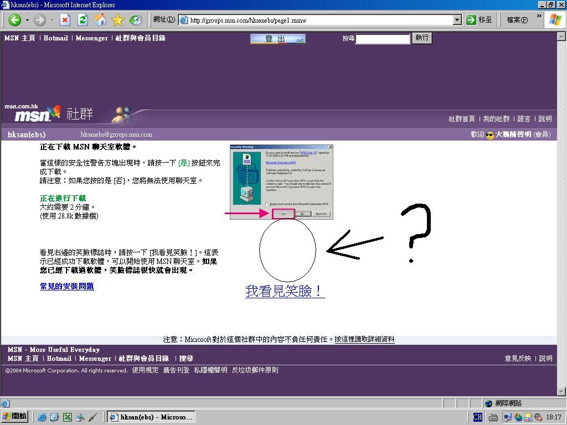Viewport: 567px width, 425px height.
Task: Open 廣告刊登 link
Action: (x=176, y=370)
